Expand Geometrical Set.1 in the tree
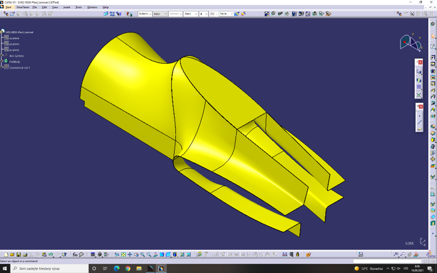This screenshot has height=273, width=437. pyautogui.click(x=2, y=68)
